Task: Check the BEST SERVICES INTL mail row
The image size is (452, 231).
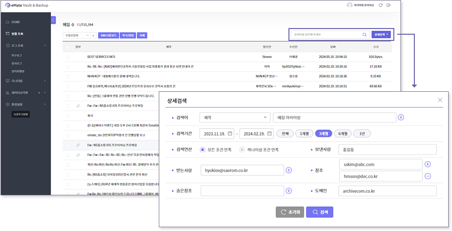Action: tap(67, 57)
